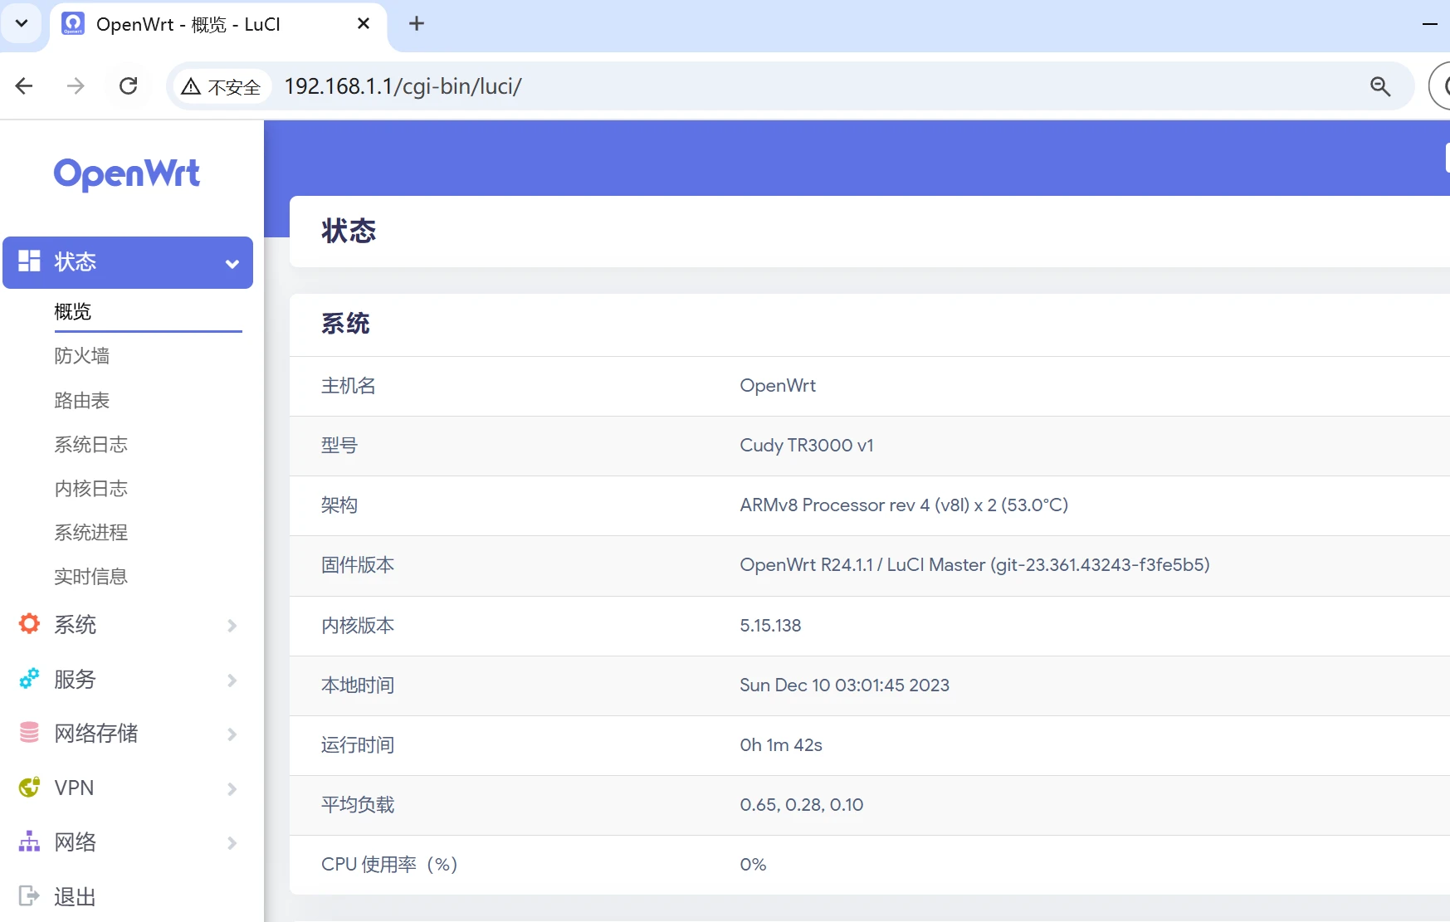Expand the VPN menu chevron

(x=232, y=788)
